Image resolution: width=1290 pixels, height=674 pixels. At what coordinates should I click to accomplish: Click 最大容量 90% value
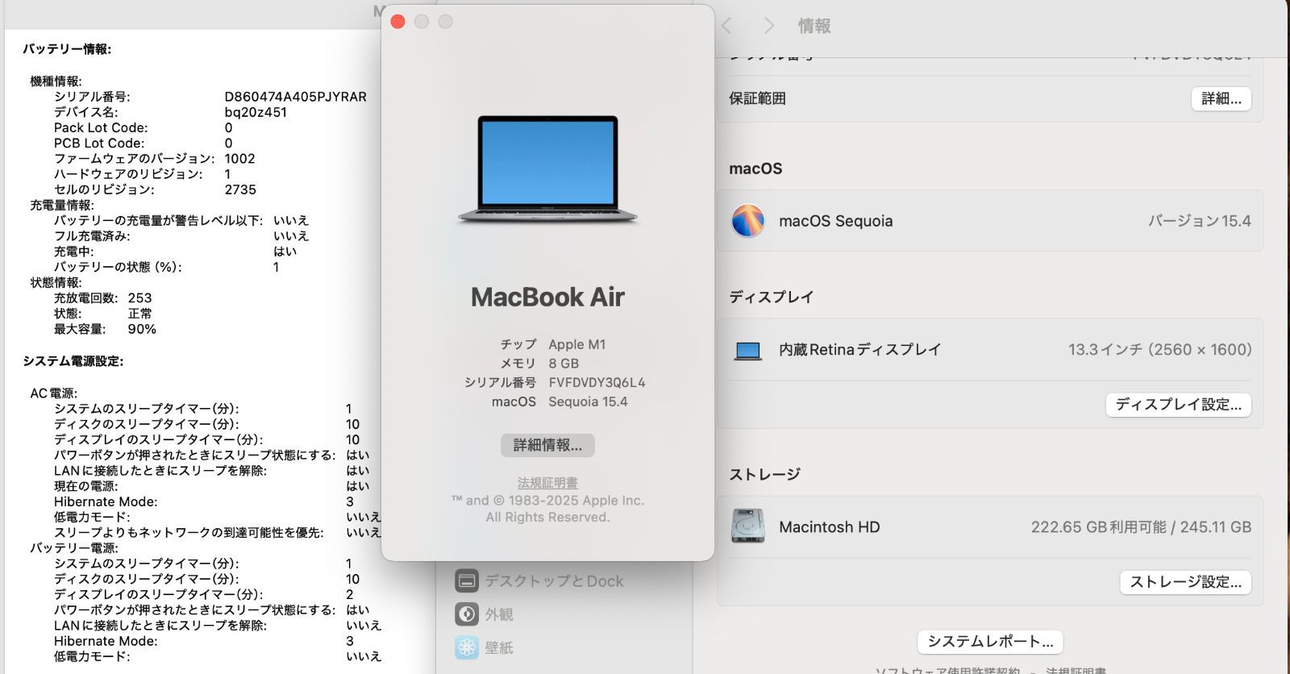pos(142,329)
